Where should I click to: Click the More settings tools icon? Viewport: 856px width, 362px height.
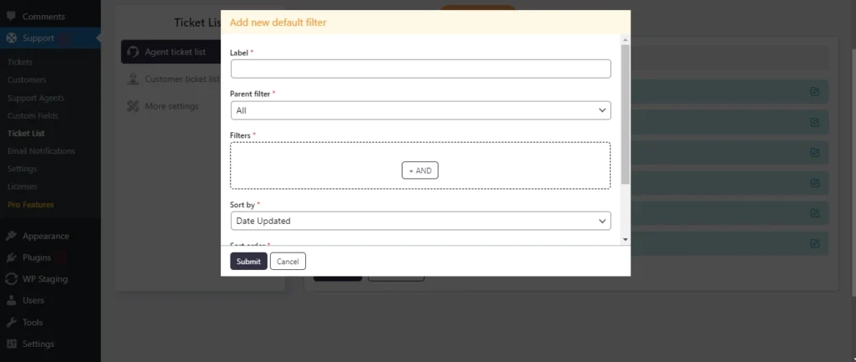click(x=133, y=106)
